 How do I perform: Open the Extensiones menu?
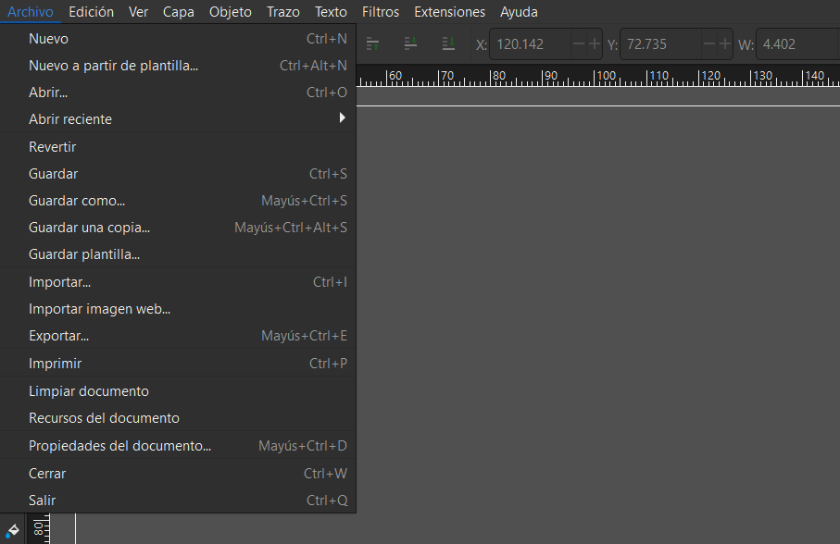click(x=449, y=12)
